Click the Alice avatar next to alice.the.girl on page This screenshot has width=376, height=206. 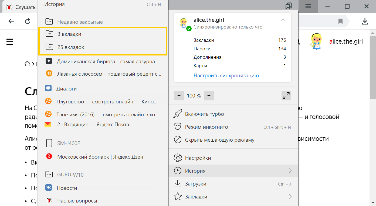pos(316,42)
